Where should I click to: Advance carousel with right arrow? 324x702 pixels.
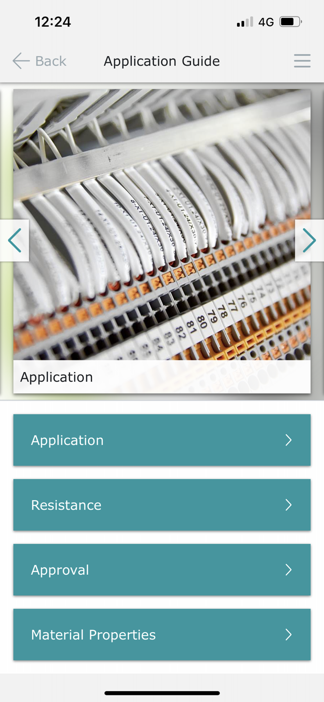pos(310,241)
